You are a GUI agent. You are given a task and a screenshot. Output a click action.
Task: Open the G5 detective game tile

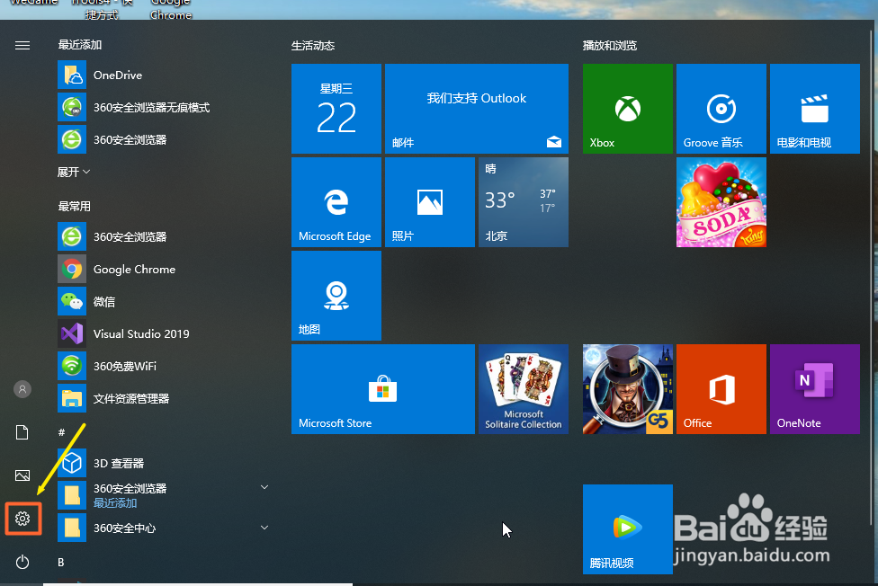point(628,389)
